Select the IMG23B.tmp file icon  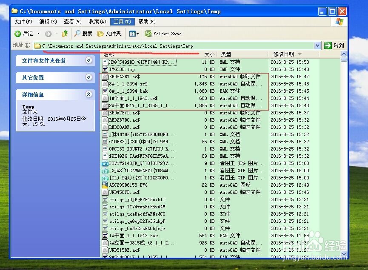point(105,69)
